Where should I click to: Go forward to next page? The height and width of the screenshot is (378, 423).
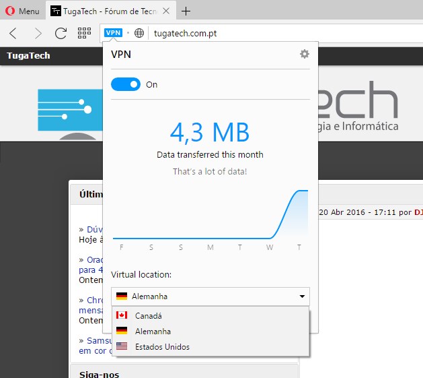tap(38, 34)
